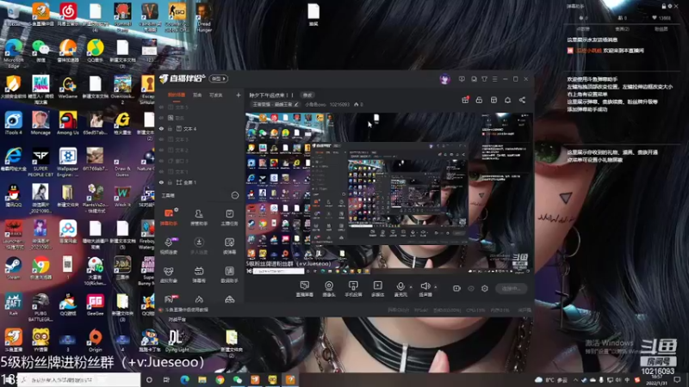Show the hidden 文本 5 source
Viewport: 689px width, 387px height.
pyautogui.click(x=161, y=107)
